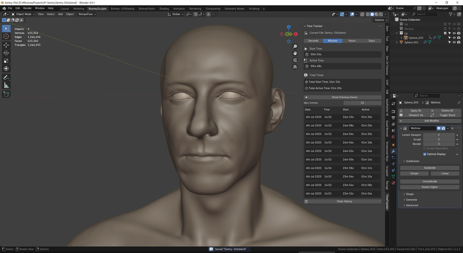463x253 pixels.
Task: Select the Measure tool
Action: [6, 85]
